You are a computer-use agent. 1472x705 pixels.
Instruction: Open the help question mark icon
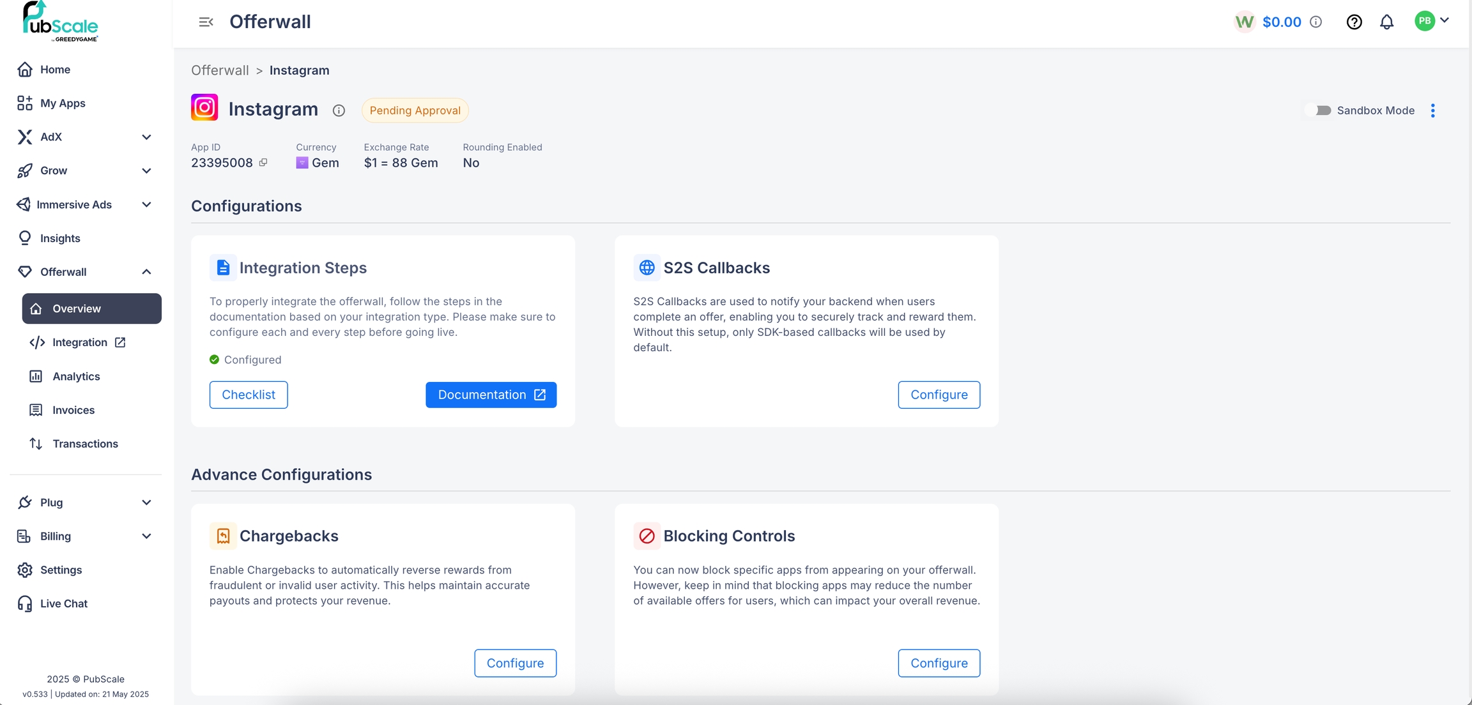pos(1354,22)
